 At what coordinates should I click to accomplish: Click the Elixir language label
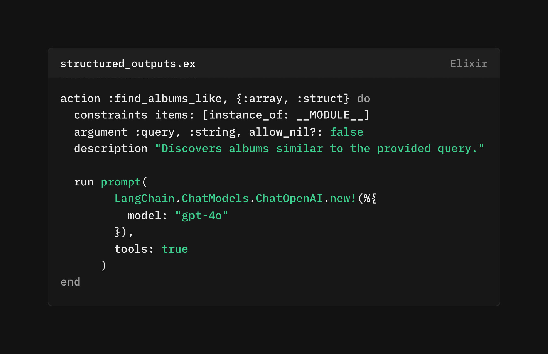(x=469, y=64)
